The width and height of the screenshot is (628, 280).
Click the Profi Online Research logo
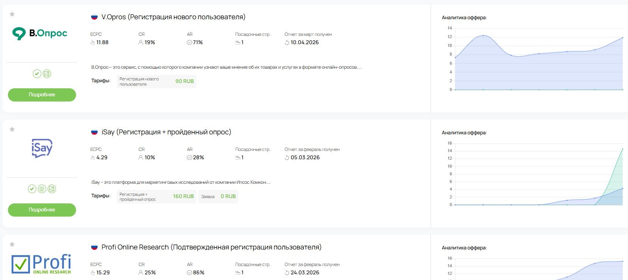[x=41, y=263]
